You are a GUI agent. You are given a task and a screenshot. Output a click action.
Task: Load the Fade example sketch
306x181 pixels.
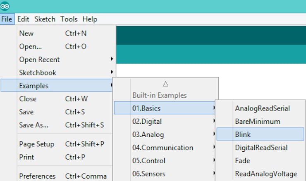tap(242, 161)
